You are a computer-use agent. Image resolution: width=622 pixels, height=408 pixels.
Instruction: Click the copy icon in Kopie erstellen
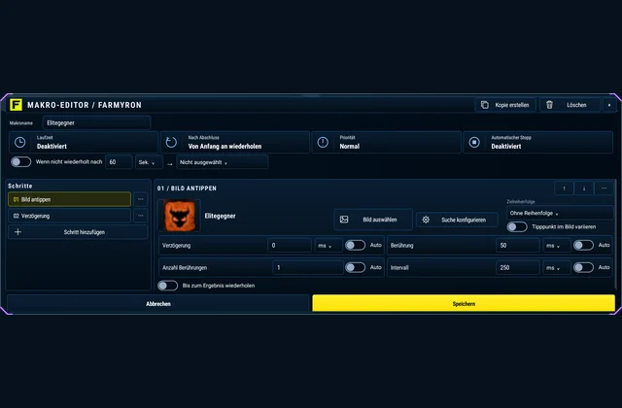coord(484,105)
